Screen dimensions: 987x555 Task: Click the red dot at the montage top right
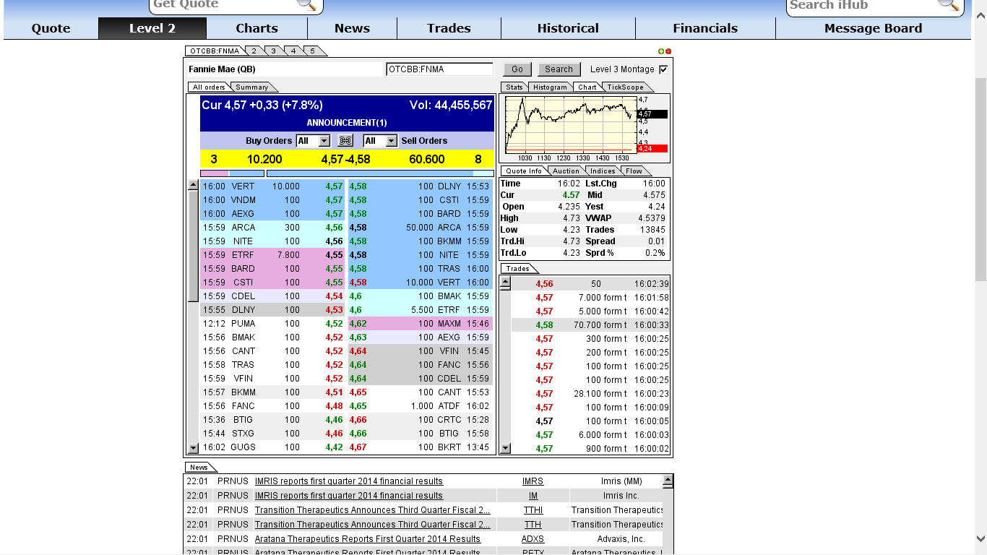click(x=667, y=51)
